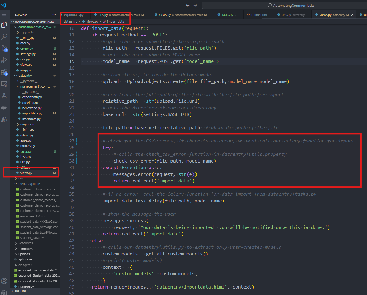Expand the OUTLINE section
367x295 pixels.
tap(35, 291)
